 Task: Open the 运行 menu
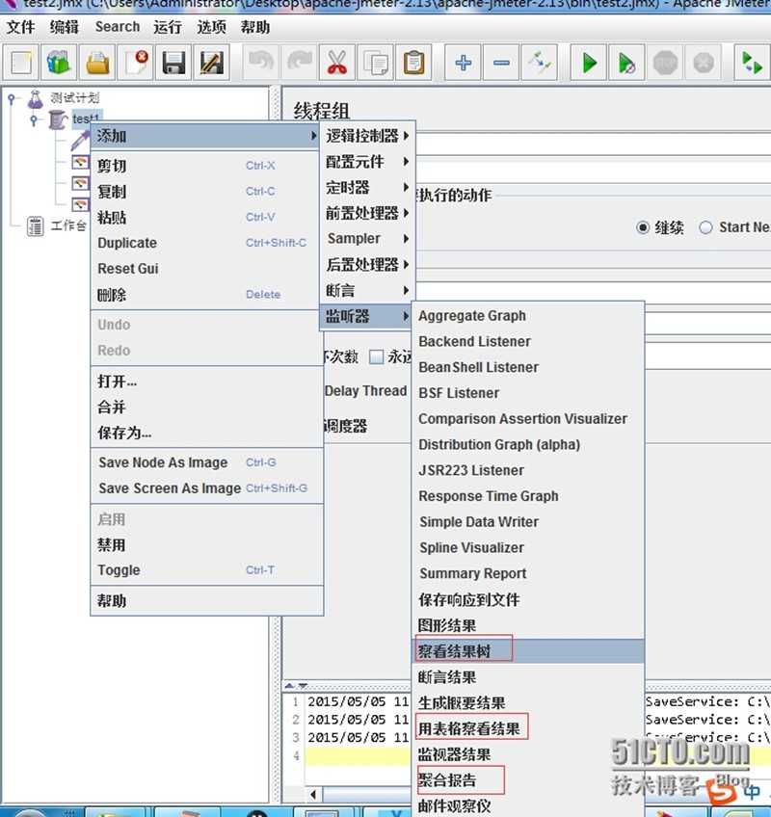[x=168, y=27]
